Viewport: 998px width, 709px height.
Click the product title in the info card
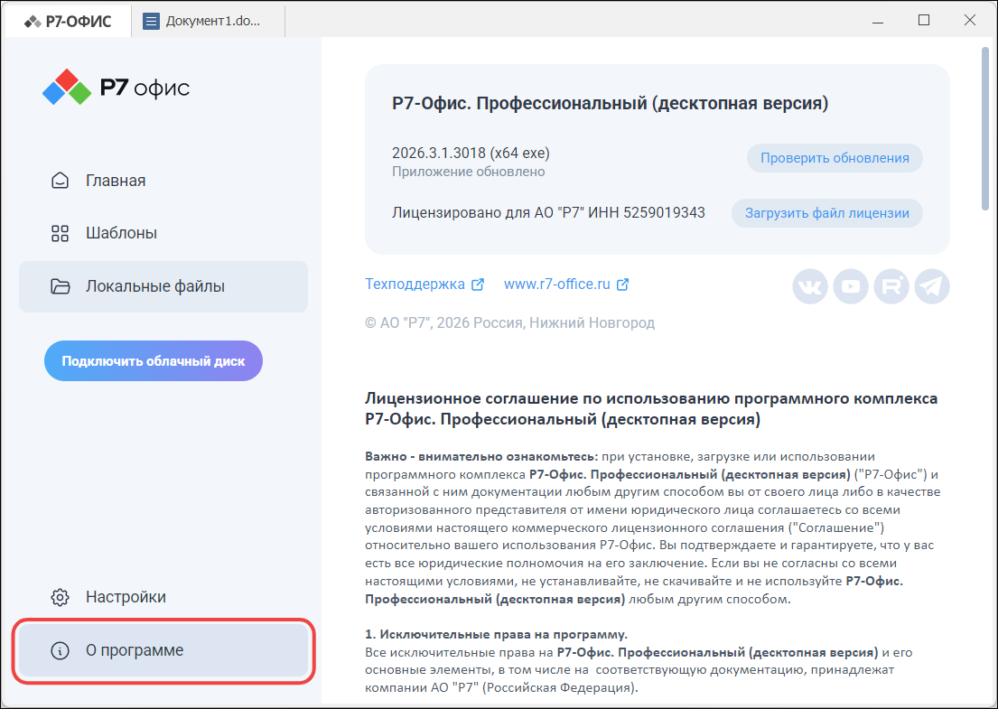coord(611,103)
